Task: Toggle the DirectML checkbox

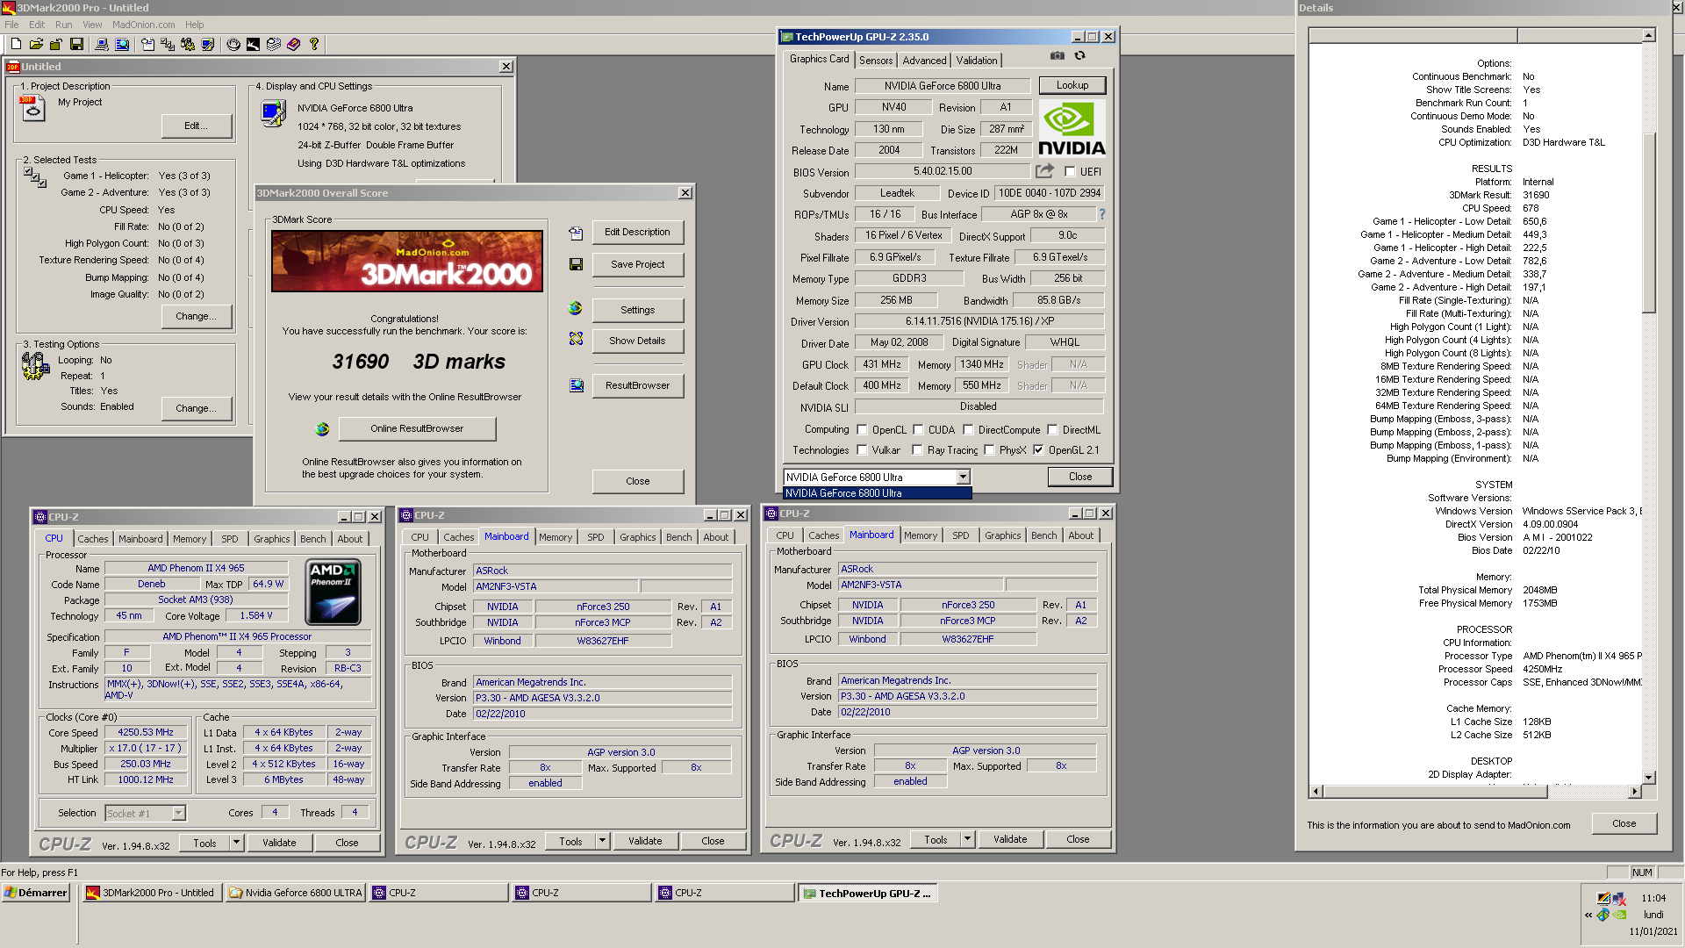Action: (x=1052, y=430)
